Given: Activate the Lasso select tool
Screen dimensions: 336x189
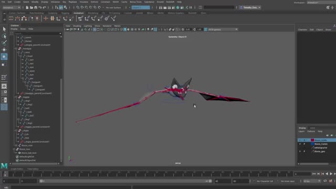Looking at the screenshot, I should coord(4,36).
